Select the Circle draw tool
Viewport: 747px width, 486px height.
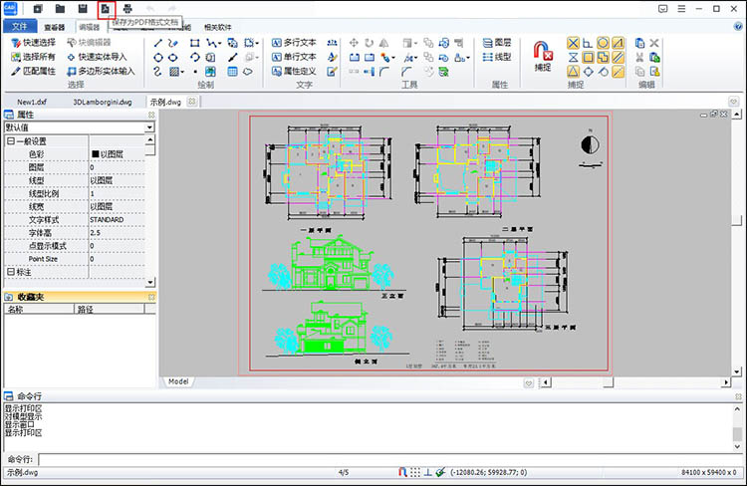[x=158, y=58]
